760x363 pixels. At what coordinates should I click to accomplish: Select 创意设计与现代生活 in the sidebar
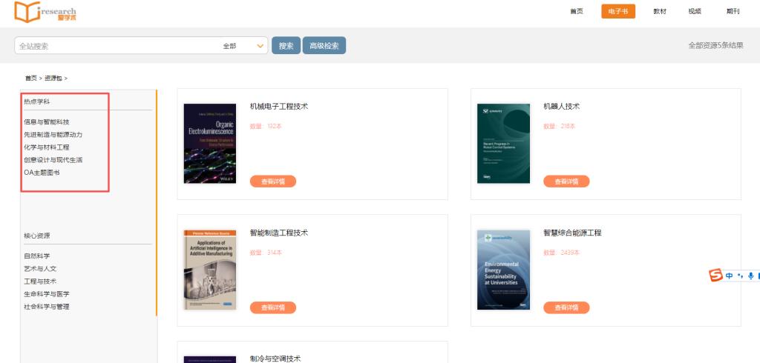53,160
